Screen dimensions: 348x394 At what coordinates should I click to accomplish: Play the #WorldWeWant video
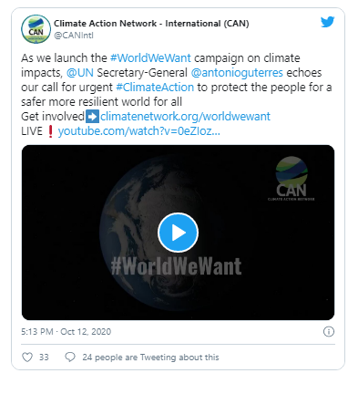[x=178, y=233]
